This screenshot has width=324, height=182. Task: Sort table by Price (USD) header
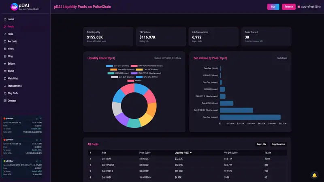click(x=145, y=153)
